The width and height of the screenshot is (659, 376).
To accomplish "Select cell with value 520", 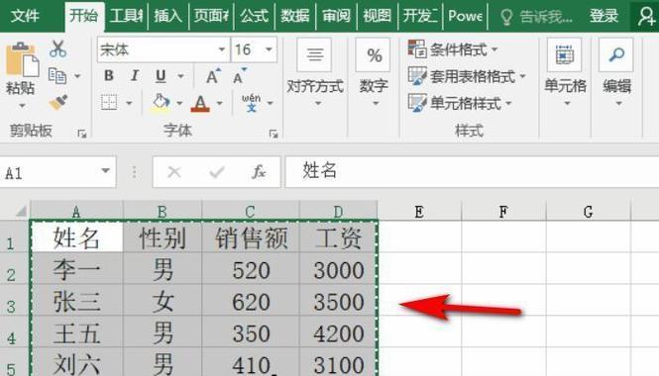I will click(252, 269).
